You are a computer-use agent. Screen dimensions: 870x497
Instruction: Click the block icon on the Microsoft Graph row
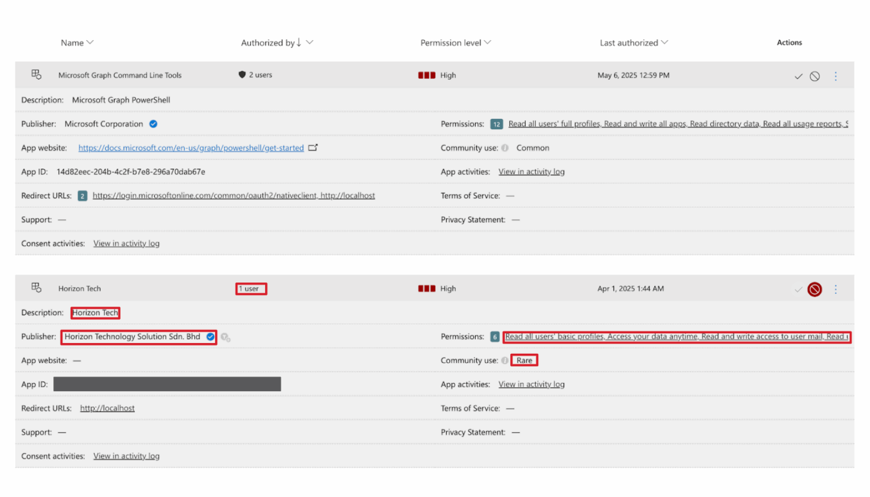pyautogui.click(x=814, y=75)
